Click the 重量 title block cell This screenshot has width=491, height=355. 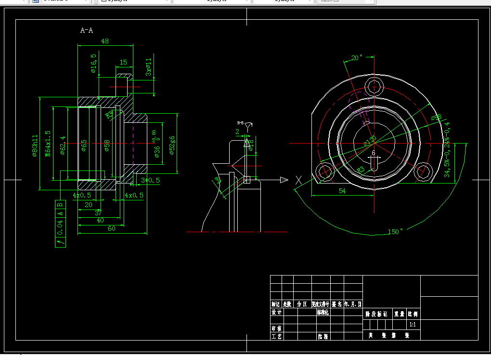pos(399,314)
